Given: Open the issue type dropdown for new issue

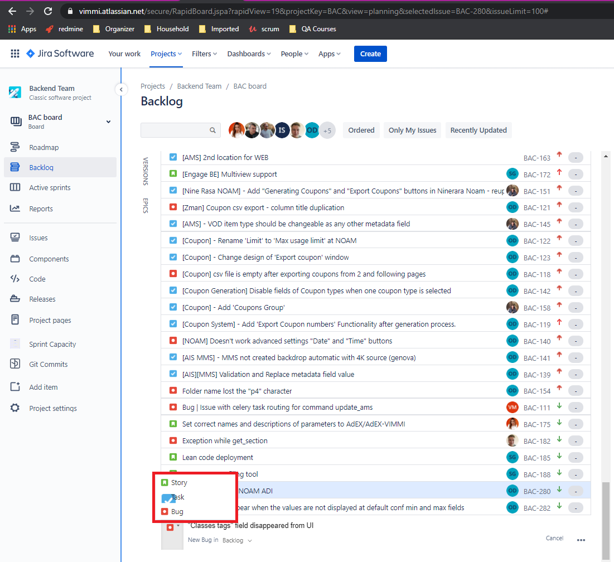Looking at the screenshot, I should click(x=173, y=527).
